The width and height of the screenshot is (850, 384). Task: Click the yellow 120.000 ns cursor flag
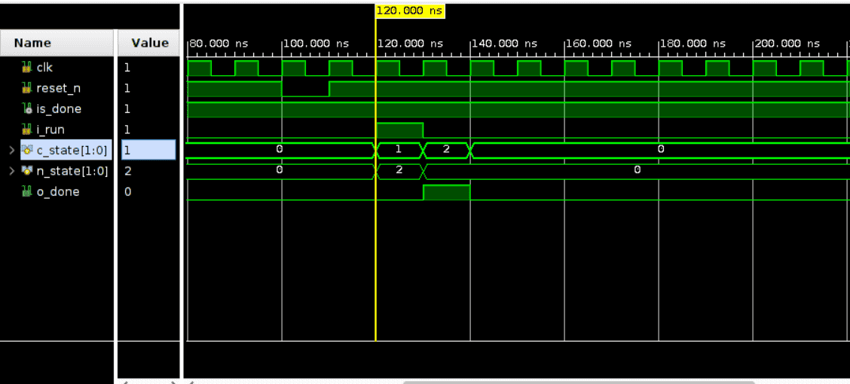[x=410, y=11]
